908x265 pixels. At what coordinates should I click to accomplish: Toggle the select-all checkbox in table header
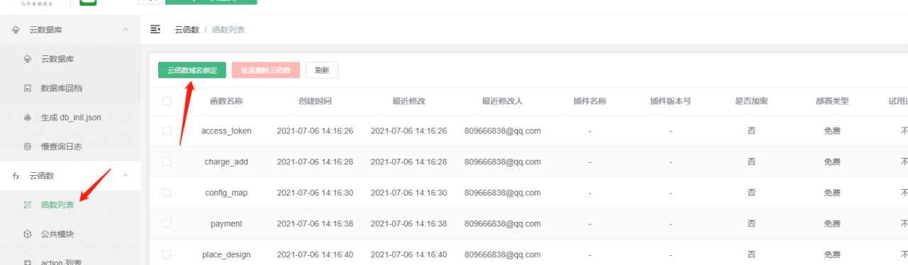coord(167,101)
